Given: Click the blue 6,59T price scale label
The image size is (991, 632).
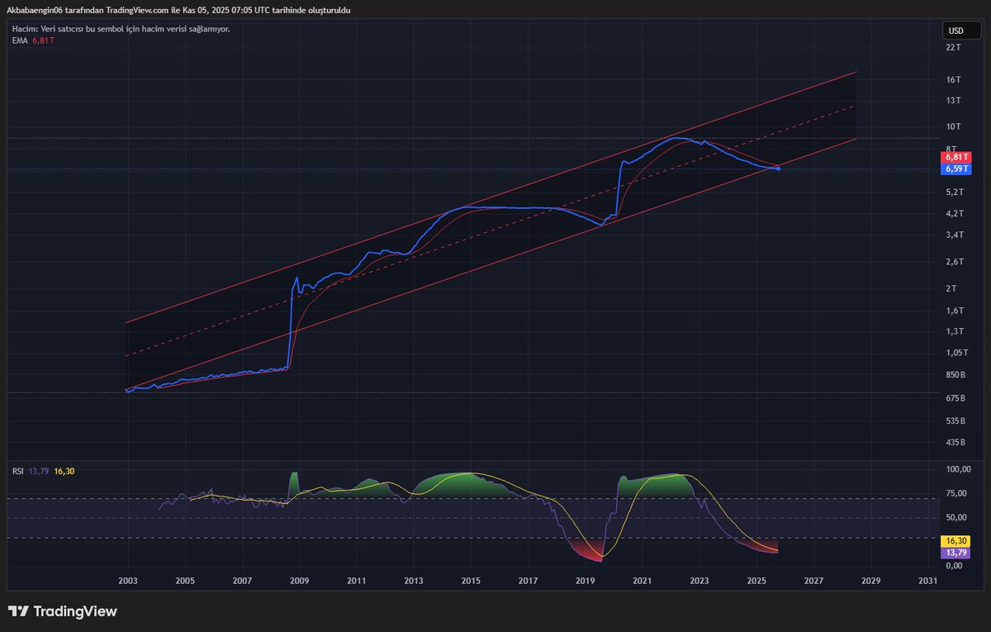Looking at the screenshot, I should pos(957,169).
